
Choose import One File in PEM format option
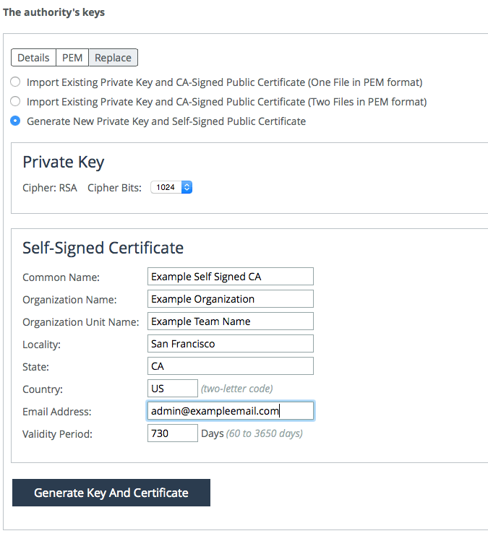[x=15, y=82]
